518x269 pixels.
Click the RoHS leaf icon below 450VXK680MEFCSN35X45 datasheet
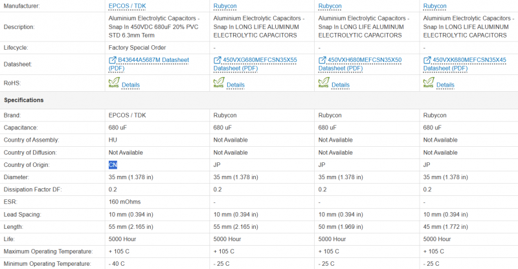(429, 83)
